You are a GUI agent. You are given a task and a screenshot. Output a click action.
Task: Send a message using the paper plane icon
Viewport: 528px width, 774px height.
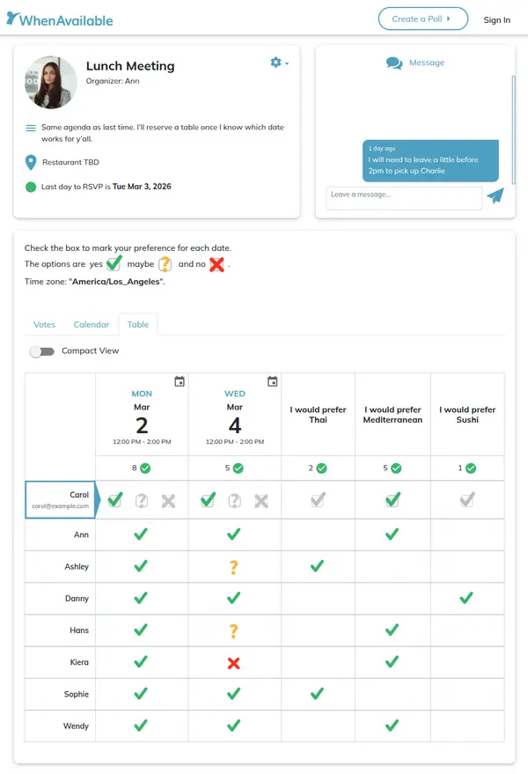[x=495, y=195]
